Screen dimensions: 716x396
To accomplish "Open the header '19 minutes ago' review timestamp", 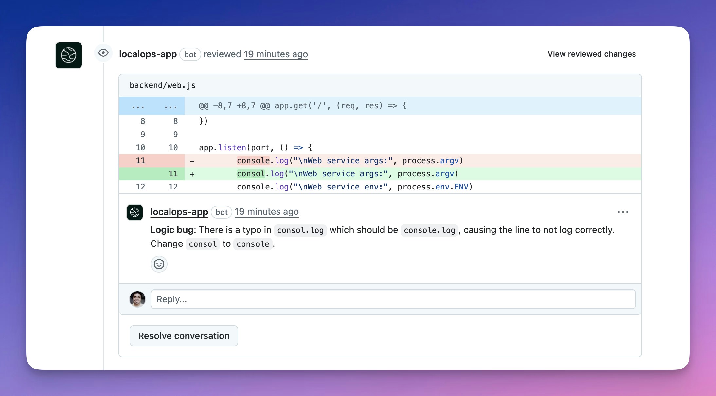I will tap(276, 54).
